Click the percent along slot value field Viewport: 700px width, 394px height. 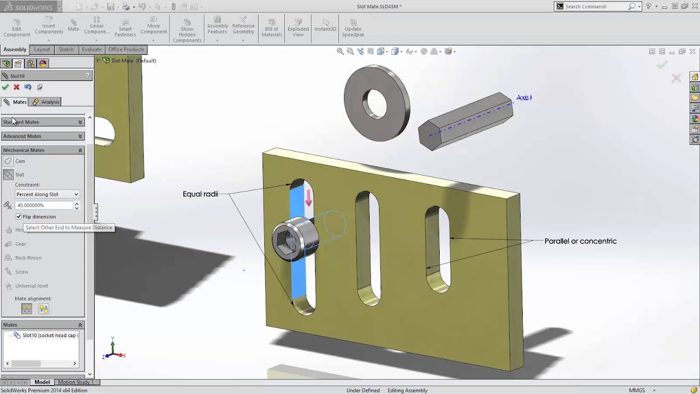point(44,205)
